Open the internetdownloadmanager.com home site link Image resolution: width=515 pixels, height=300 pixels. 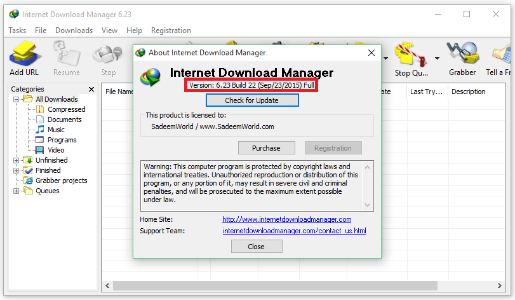click(x=287, y=219)
